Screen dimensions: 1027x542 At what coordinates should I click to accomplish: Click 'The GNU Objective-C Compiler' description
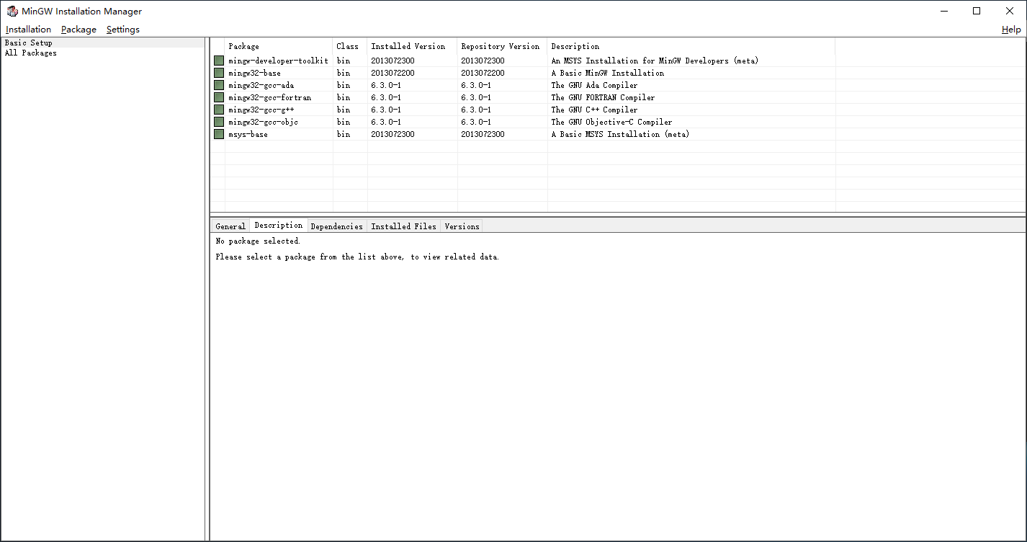pos(611,122)
